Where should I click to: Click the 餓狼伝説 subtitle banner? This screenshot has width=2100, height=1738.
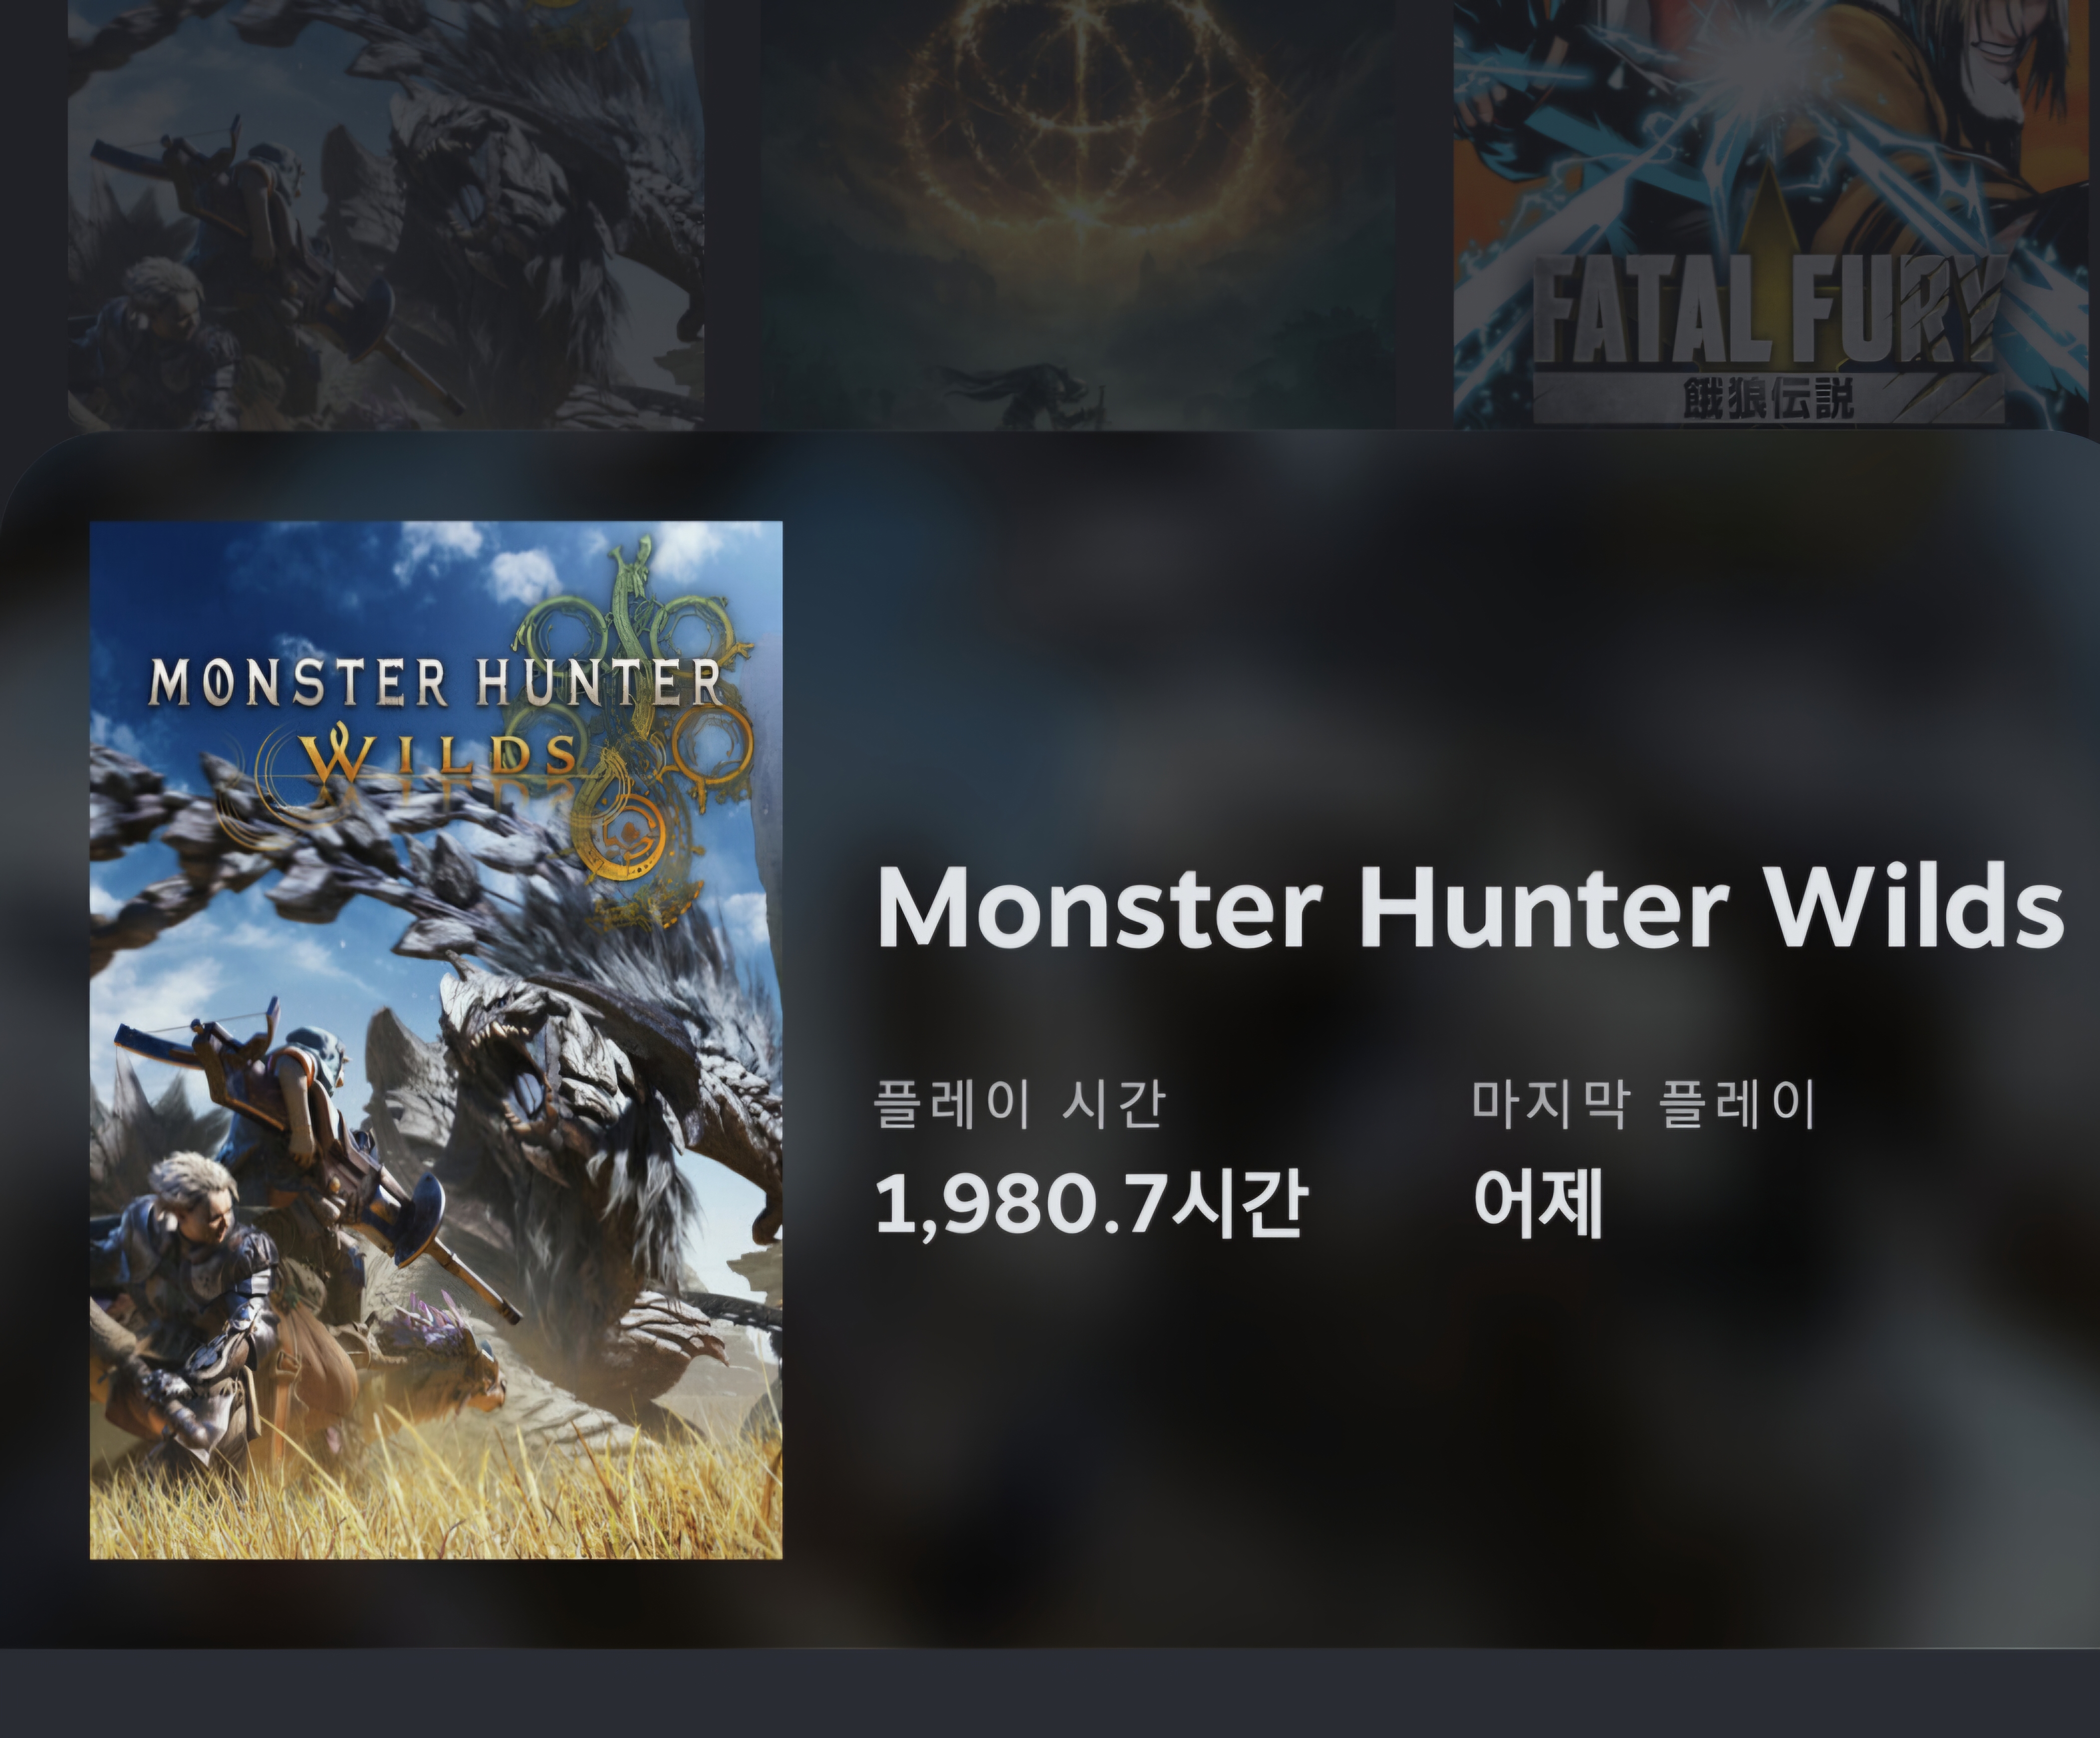click(1768, 398)
